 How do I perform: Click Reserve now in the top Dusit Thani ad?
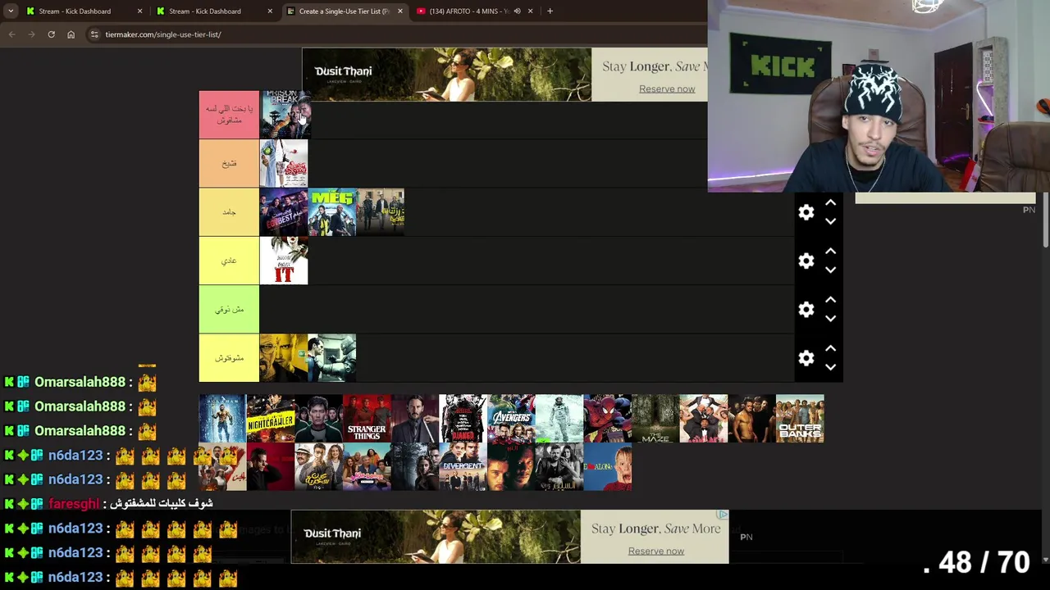[667, 88]
